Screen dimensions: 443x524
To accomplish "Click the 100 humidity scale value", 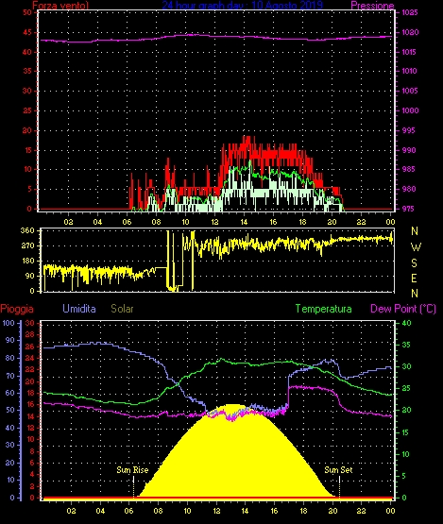I will (9, 323).
